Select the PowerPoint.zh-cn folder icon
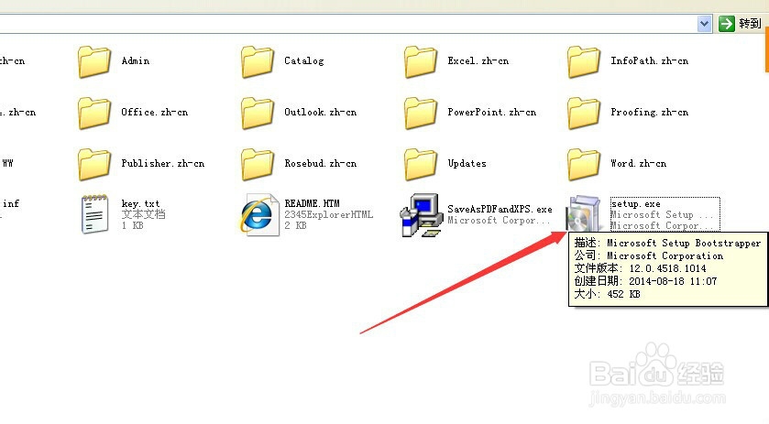 pyautogui.click(x=421, y=114)
